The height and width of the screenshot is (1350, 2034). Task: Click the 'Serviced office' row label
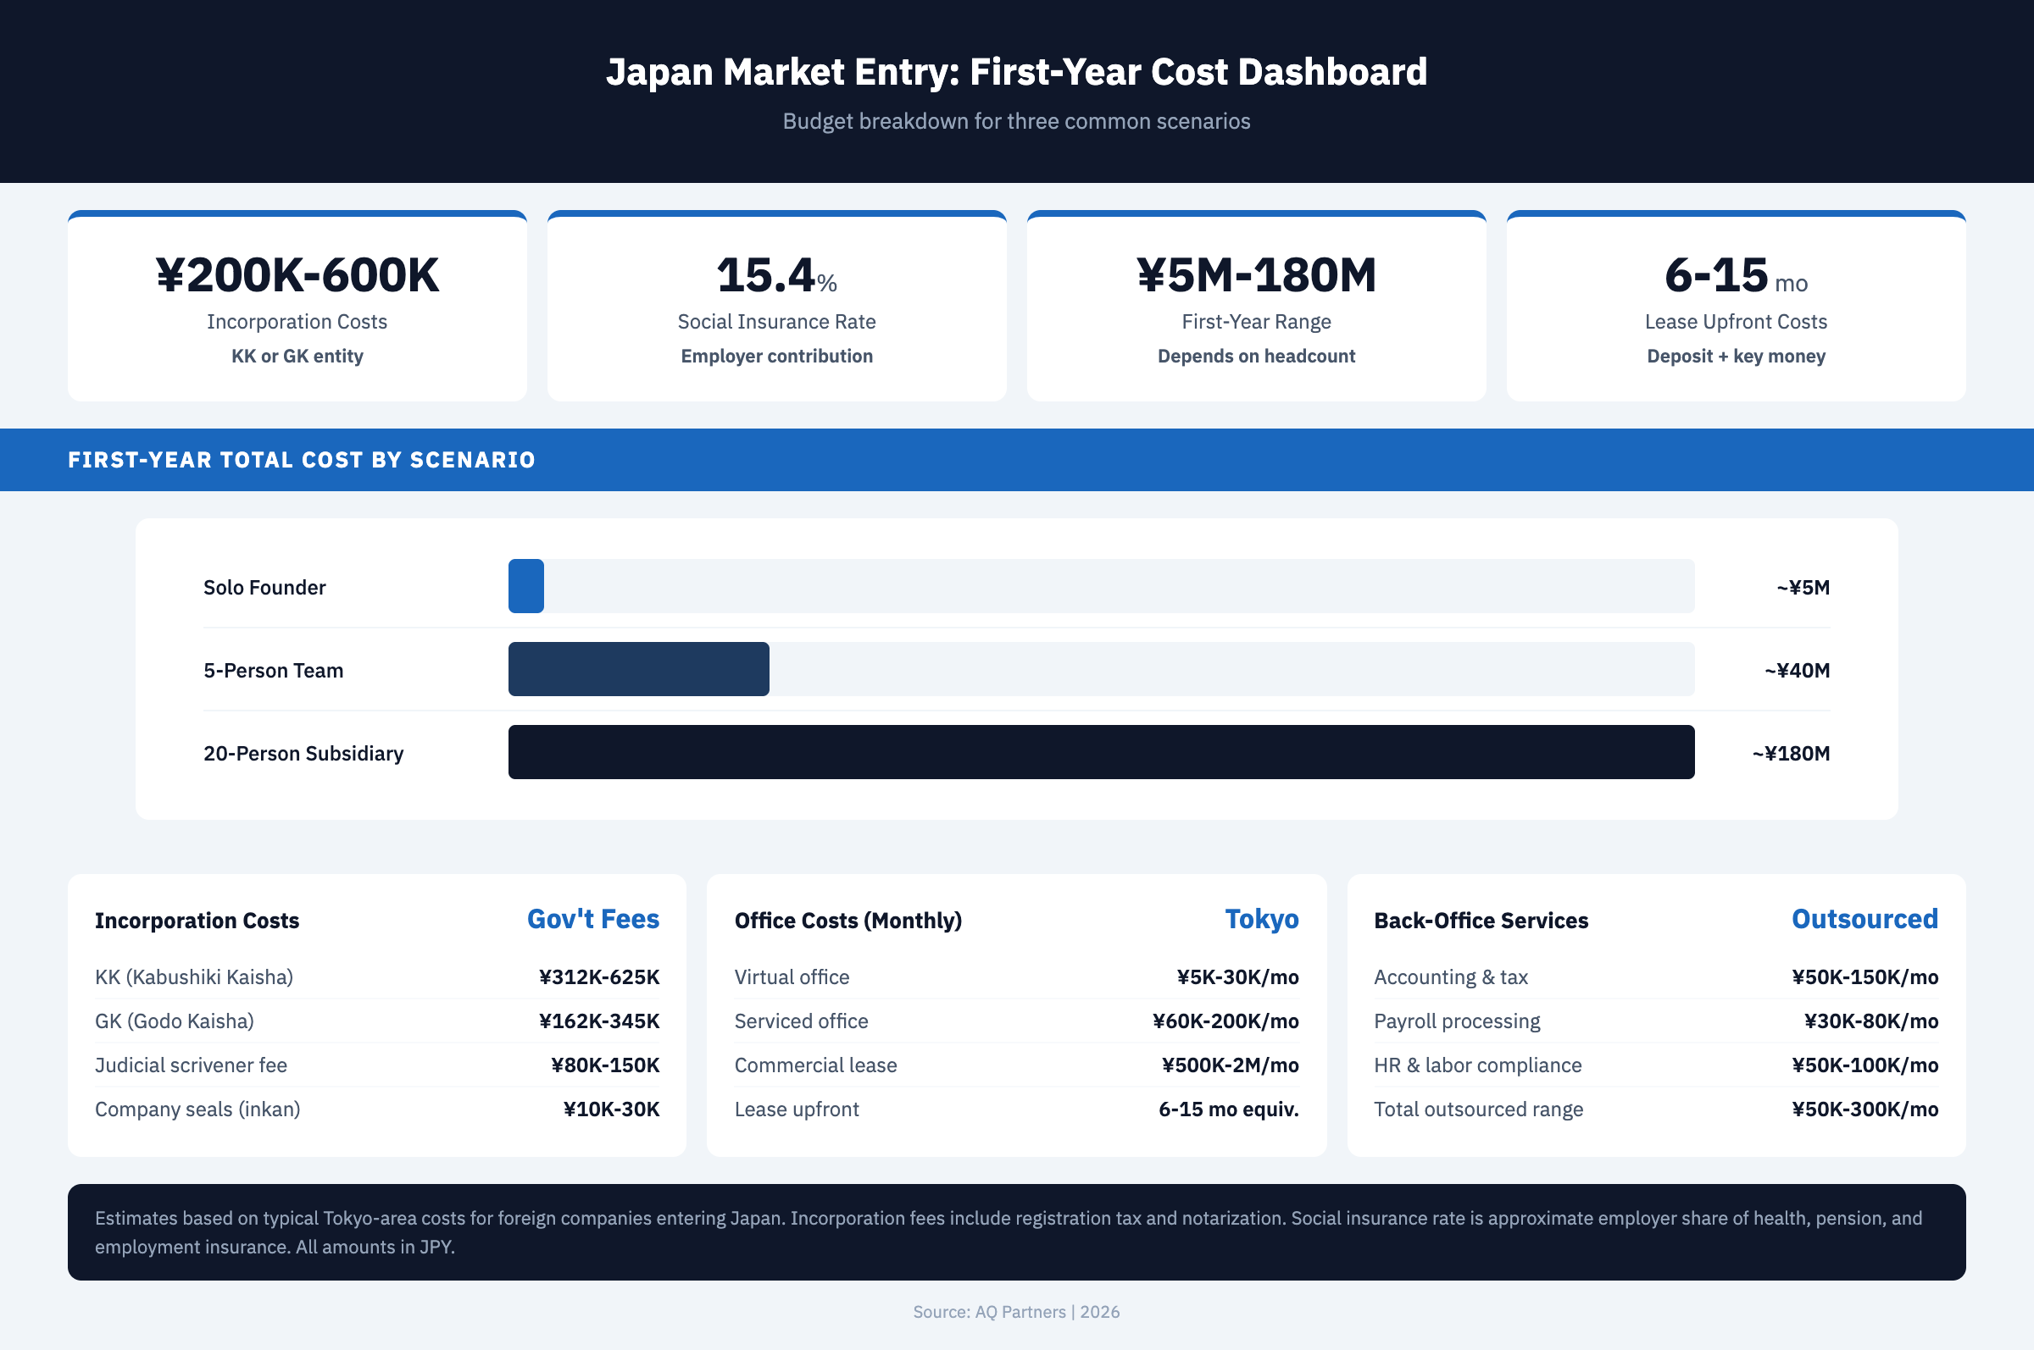click(x=801, y=1021)
